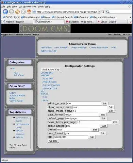Switch to the Gmail - Inbox tab
Image resolution: width=133 pixels, height=163 pixels.
coord(112,22)
